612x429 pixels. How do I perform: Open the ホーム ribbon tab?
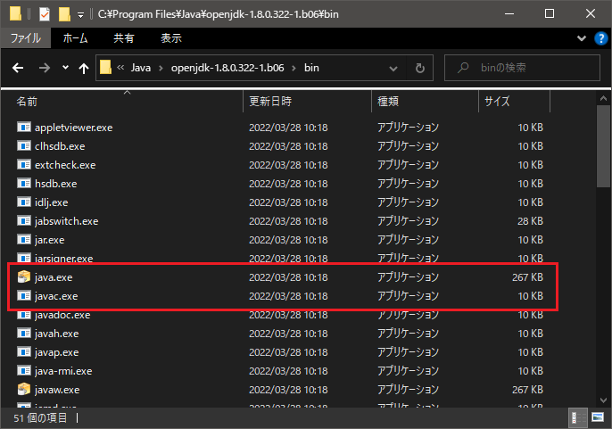[x=75, y=38]
